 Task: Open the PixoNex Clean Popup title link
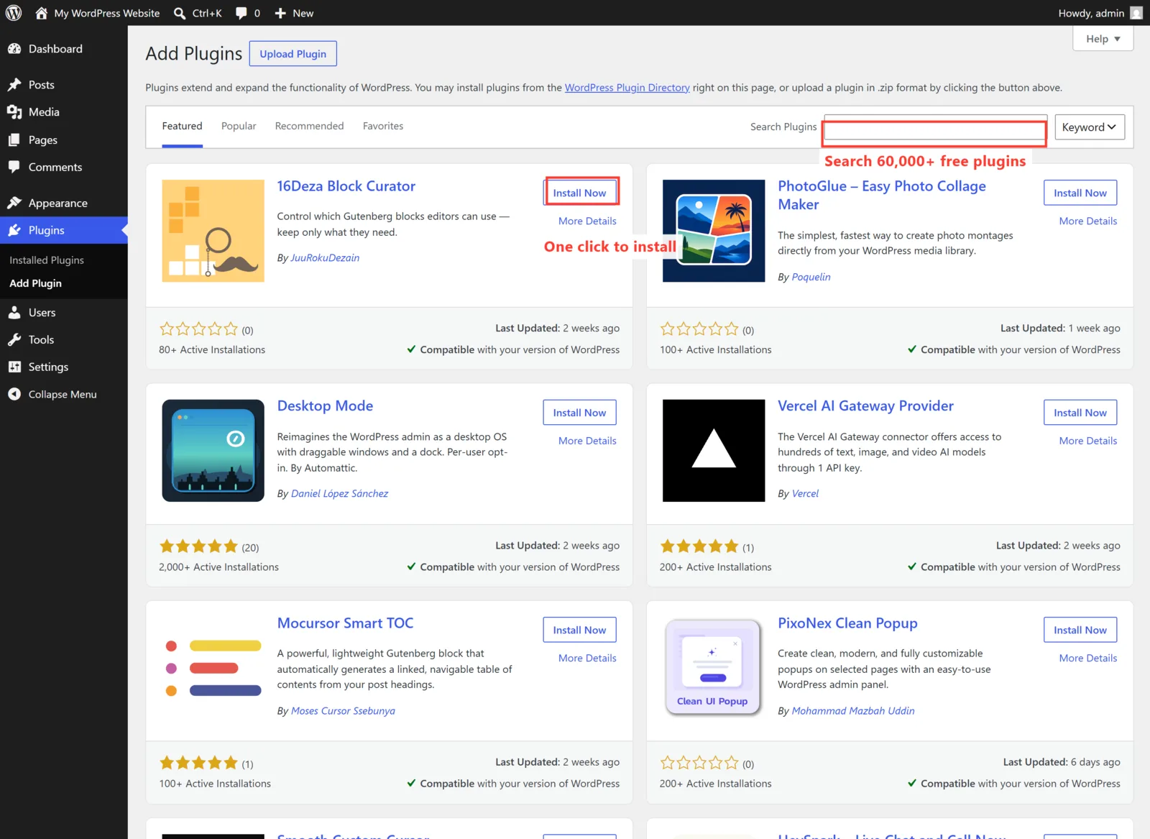[x=847, y=623]
